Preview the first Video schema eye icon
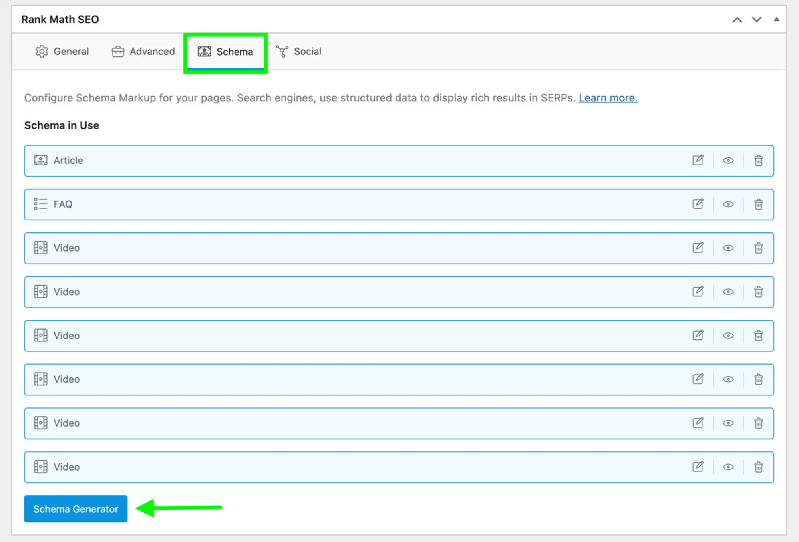799x542 pixels. [x=728, y=248]
